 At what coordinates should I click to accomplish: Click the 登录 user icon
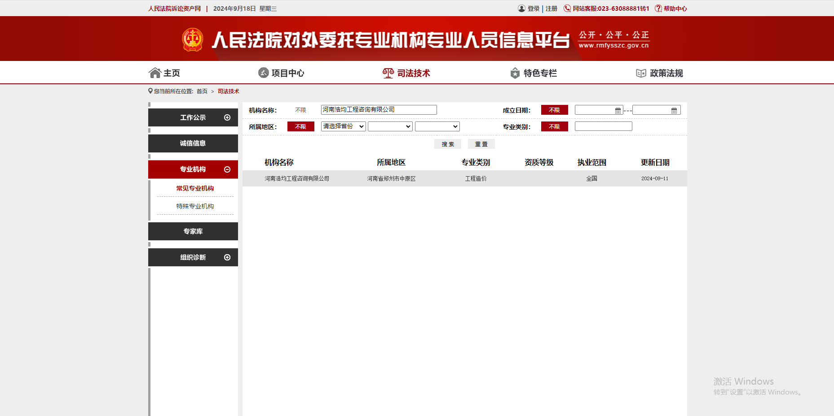(521, 8)
